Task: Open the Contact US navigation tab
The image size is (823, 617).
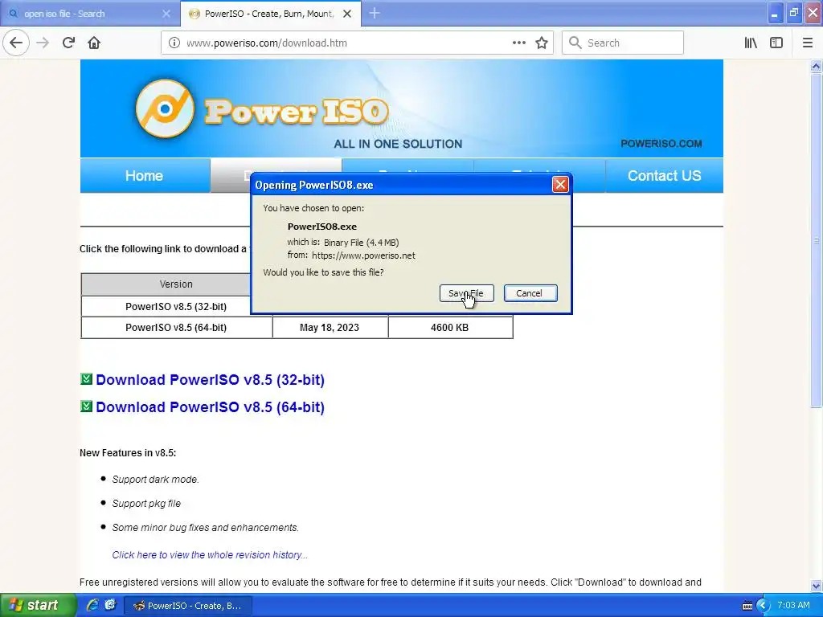Action: (664, 176)
